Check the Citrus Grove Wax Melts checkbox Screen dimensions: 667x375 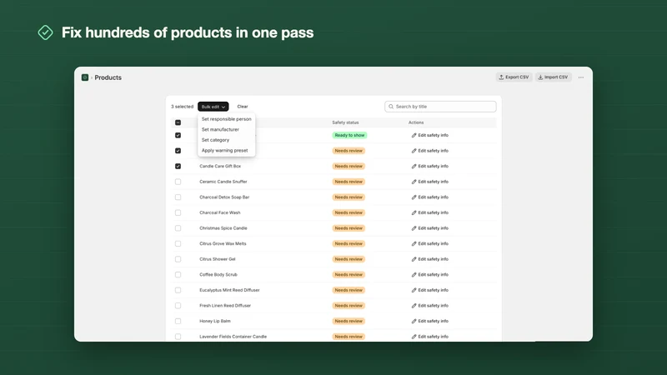click(178, 243)
